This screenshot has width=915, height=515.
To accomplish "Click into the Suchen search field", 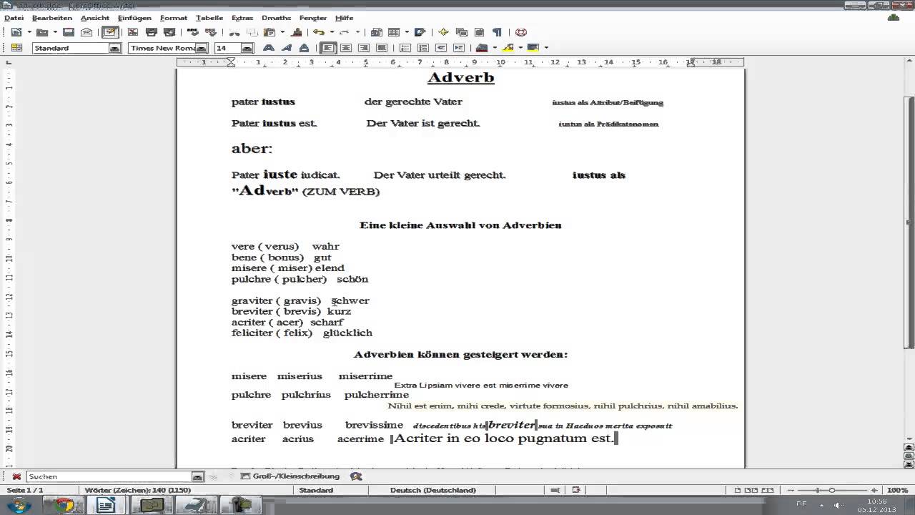I will 109,476.
